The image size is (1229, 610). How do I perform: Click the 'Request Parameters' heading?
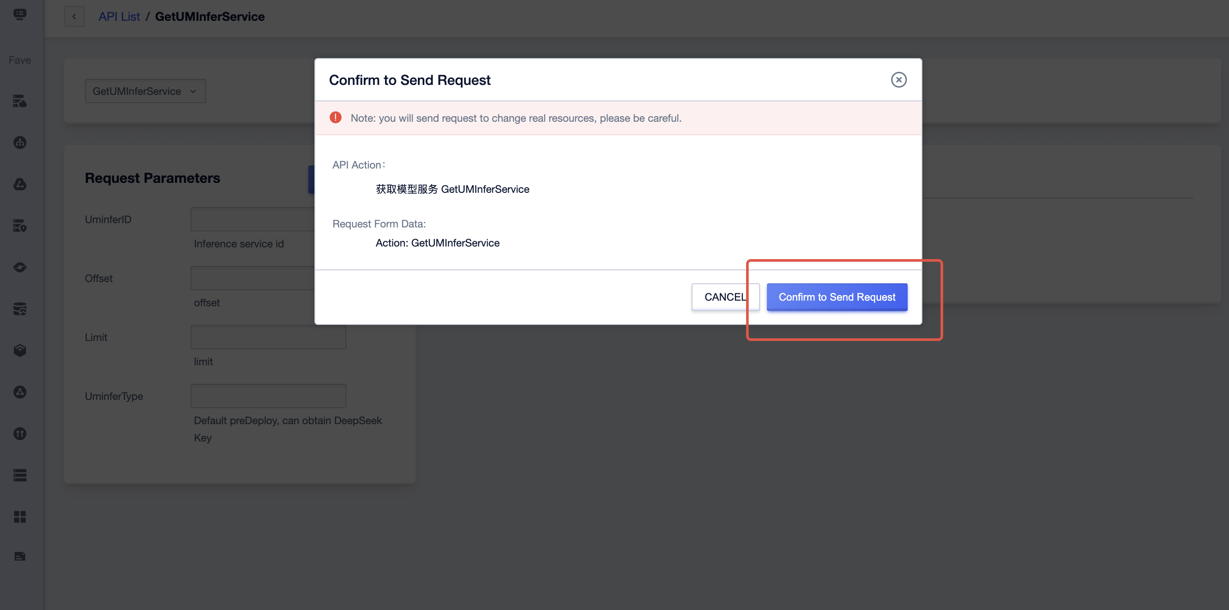click(152, 178)
